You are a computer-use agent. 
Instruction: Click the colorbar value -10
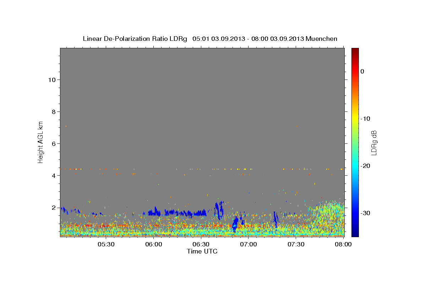[x=366, y=119]
